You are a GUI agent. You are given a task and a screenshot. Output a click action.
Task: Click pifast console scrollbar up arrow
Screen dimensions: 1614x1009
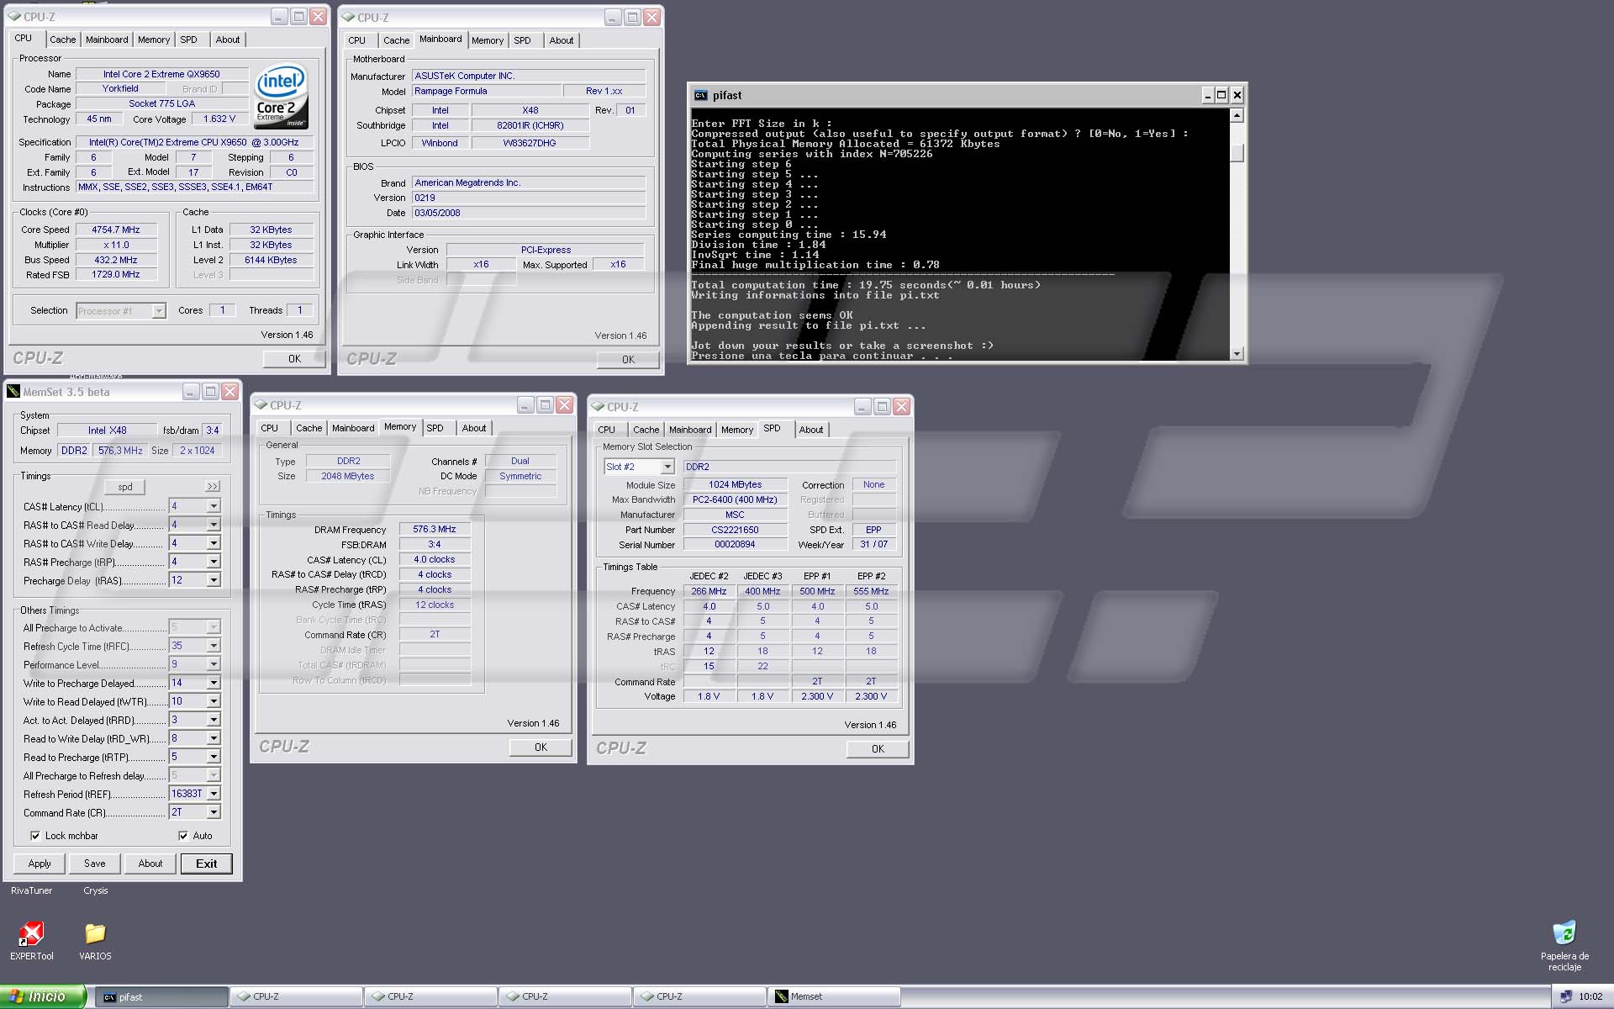point(1237,116)
